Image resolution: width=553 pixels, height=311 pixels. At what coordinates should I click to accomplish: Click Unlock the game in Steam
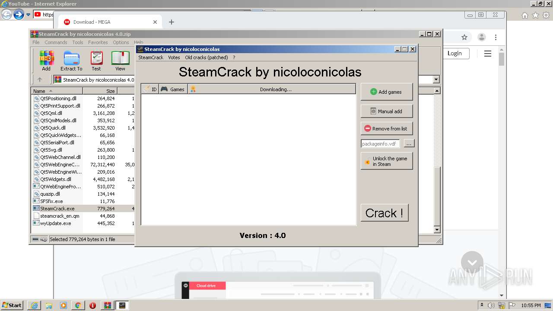tap(387, 161)
